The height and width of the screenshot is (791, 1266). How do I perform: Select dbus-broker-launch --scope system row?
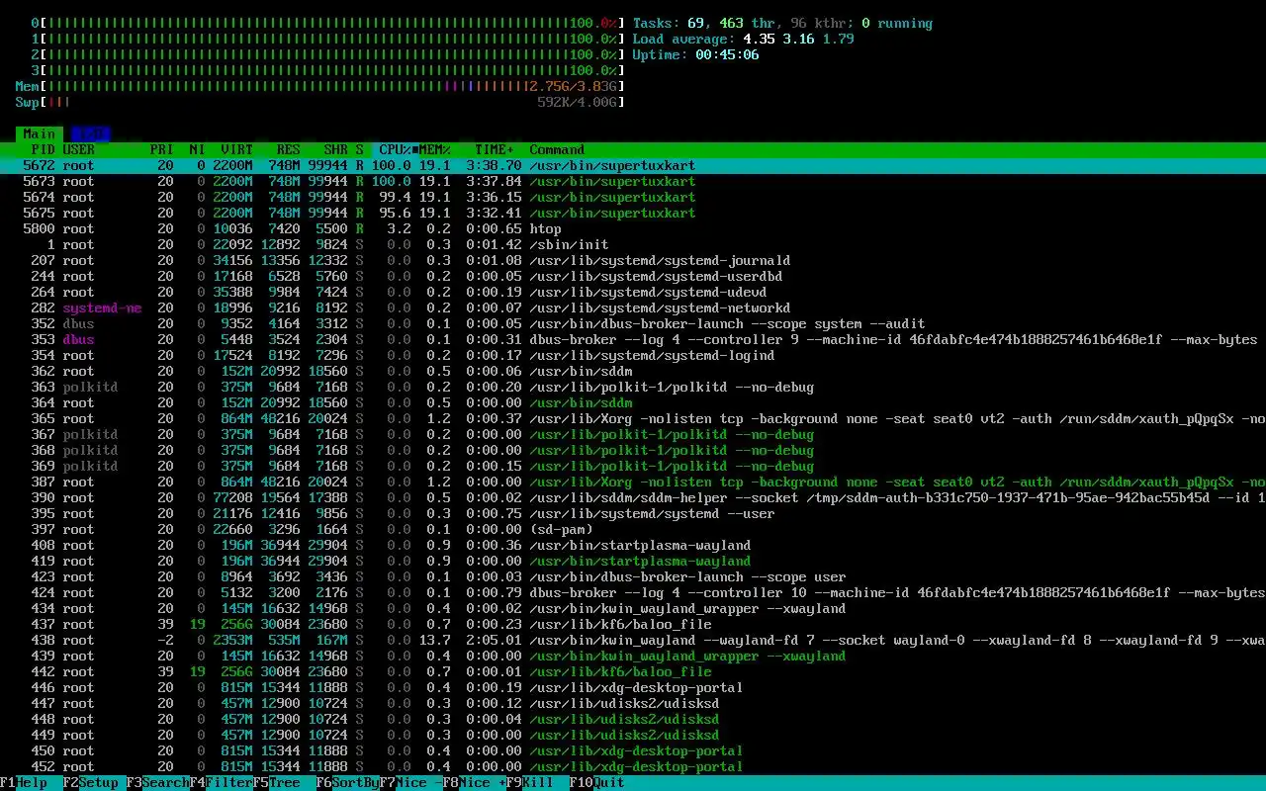[633, 323]
